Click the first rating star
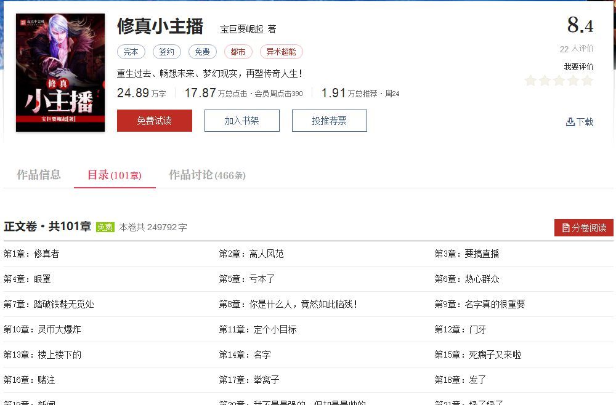The width and height of the screenshot is (616, 405). pyautogui.click(x=531, y=81)
